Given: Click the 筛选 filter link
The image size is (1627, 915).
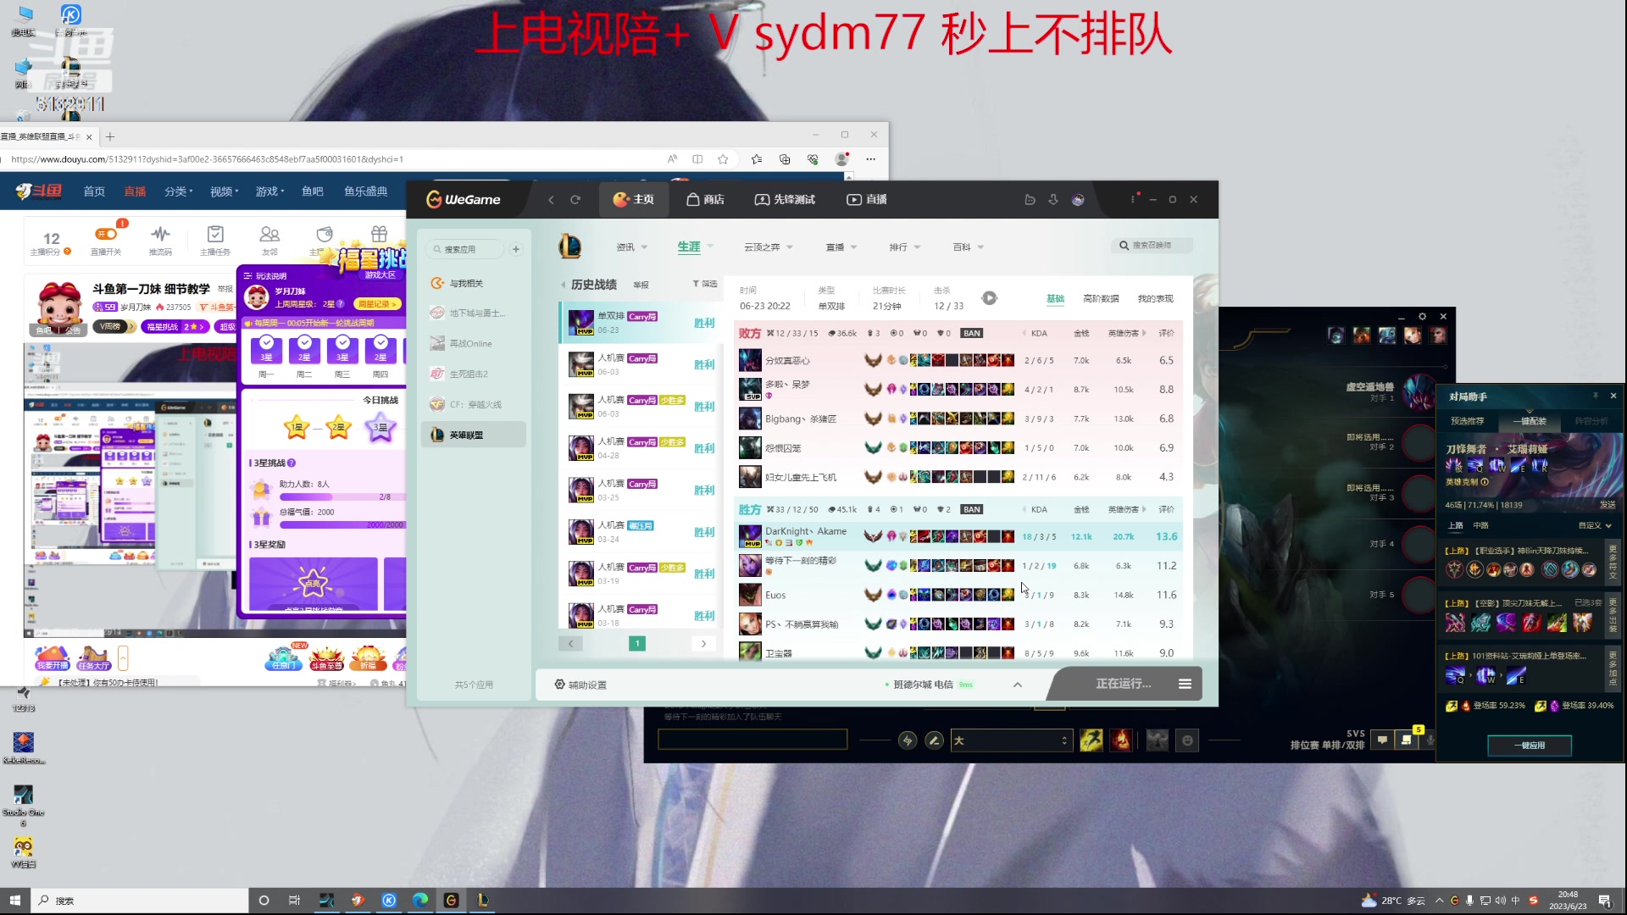Looking at the screenshot, I should 705,284.
